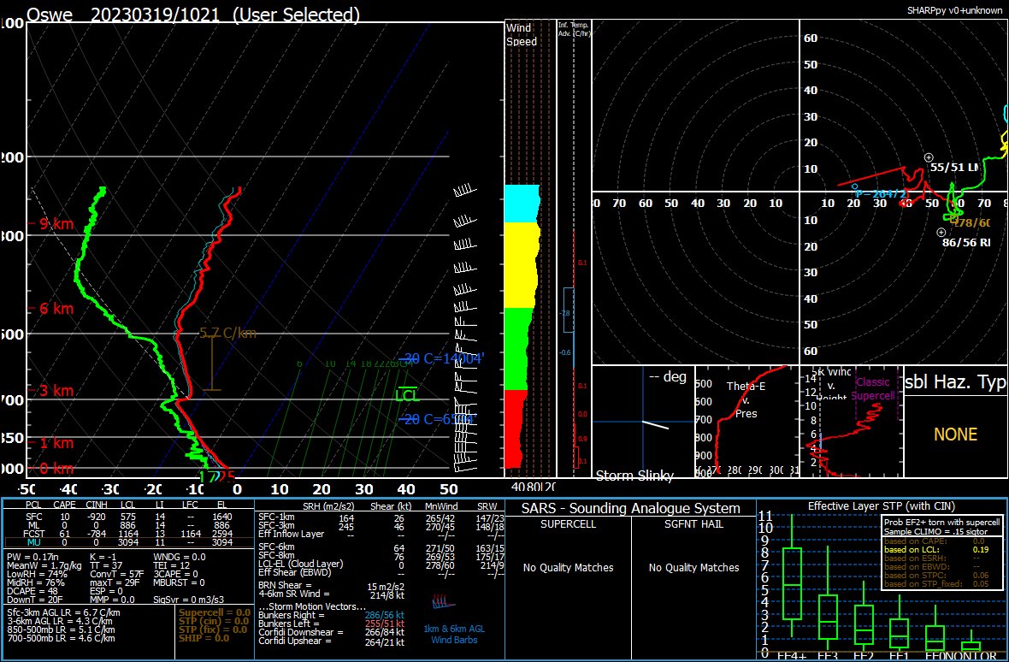Click the SARS Sounding Analogue System title
Screen dimensions: 1009x662
(631, 508)
